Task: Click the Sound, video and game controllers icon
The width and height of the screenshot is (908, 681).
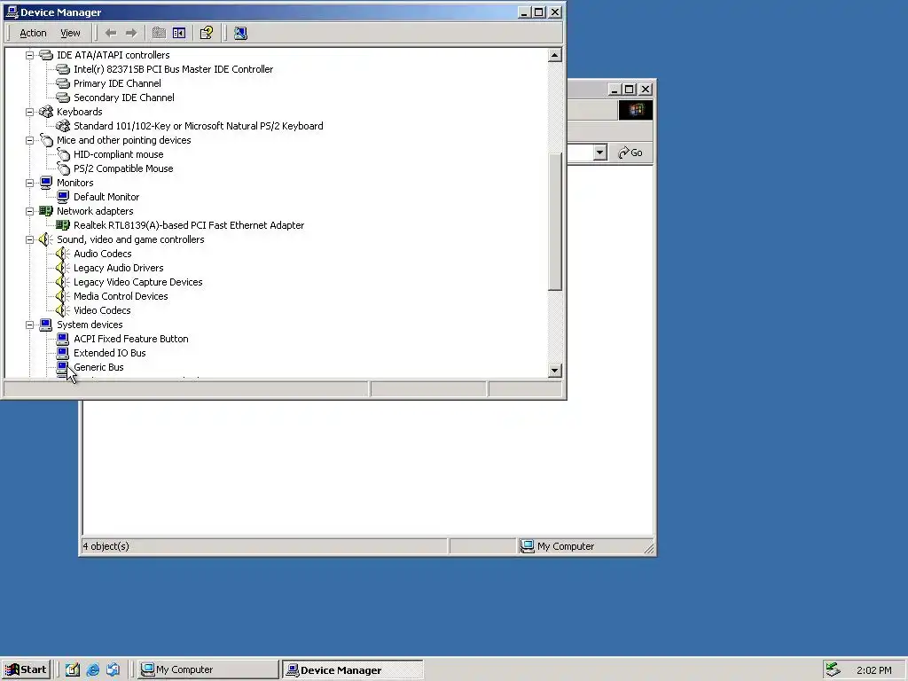Action: pos(46,239)
